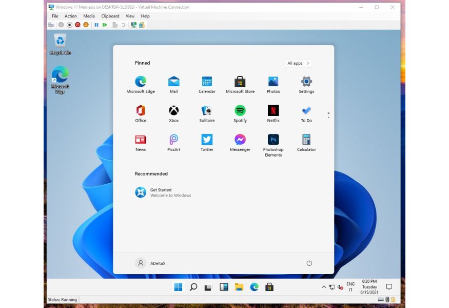Open Search from the taskbar
Viewport: 449px width, 308px height.
point(193,287)
